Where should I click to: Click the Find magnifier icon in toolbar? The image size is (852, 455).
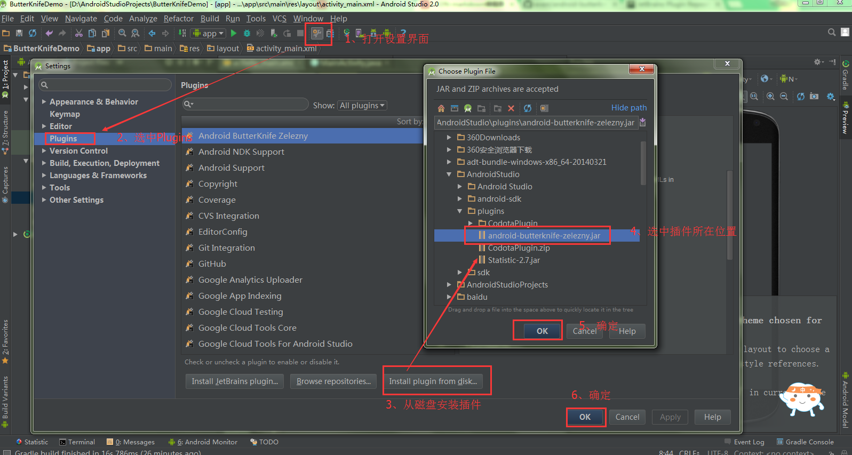[x=122, y=33]
